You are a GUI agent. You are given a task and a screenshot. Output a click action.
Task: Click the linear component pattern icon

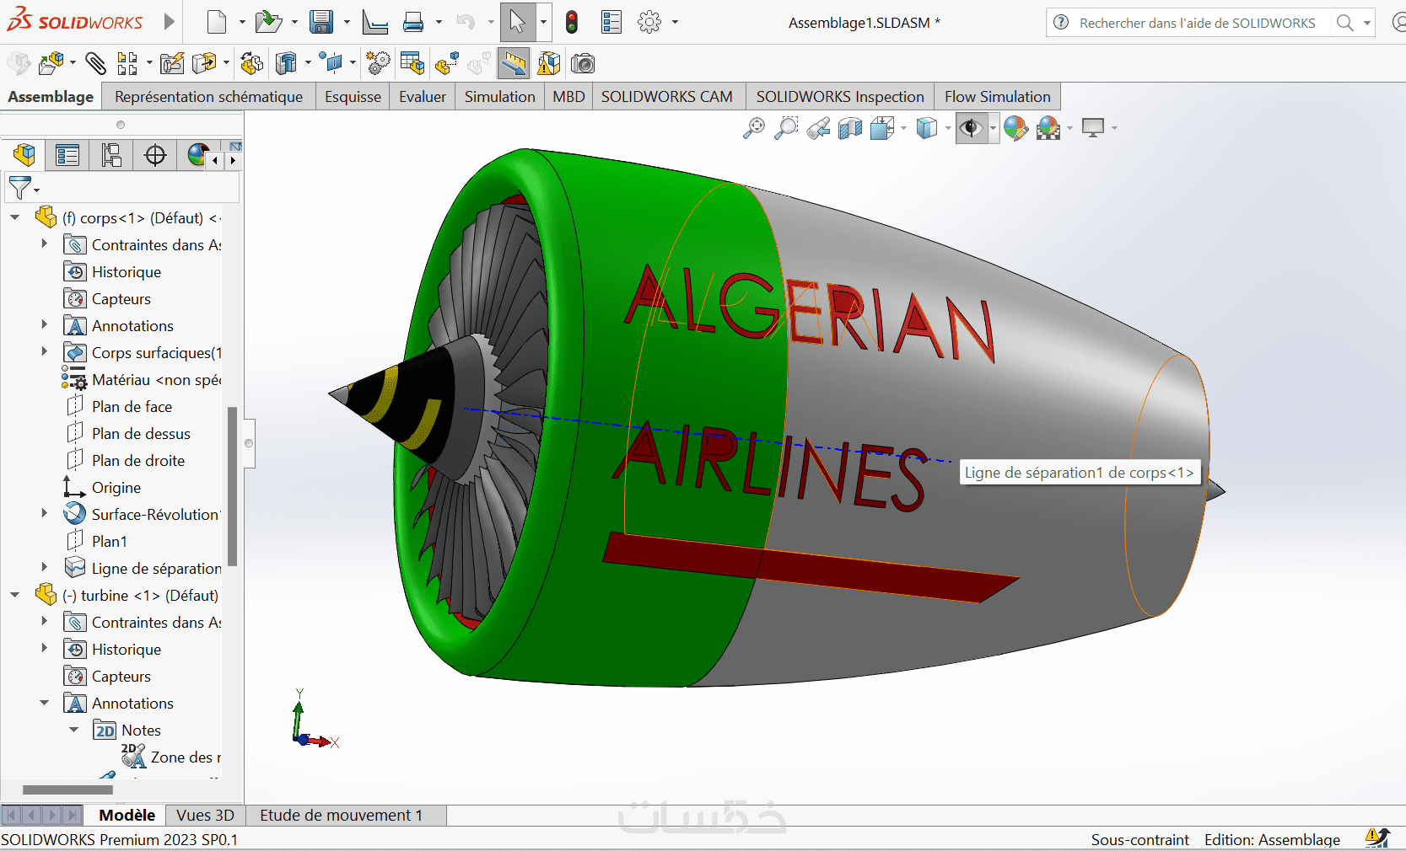pyautogui.click(x=127, y=63)
